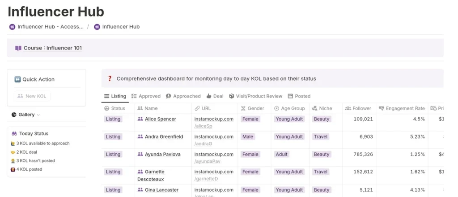The image size is (458, 197).
Task: Click the Influencer Hub page title
Action: [x=56, y=12]
